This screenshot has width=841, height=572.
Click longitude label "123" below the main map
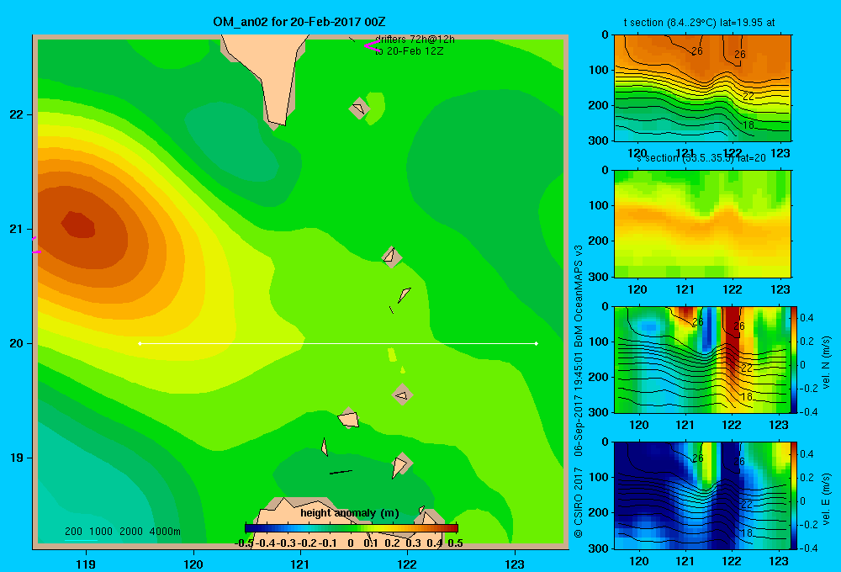point(515,564)
